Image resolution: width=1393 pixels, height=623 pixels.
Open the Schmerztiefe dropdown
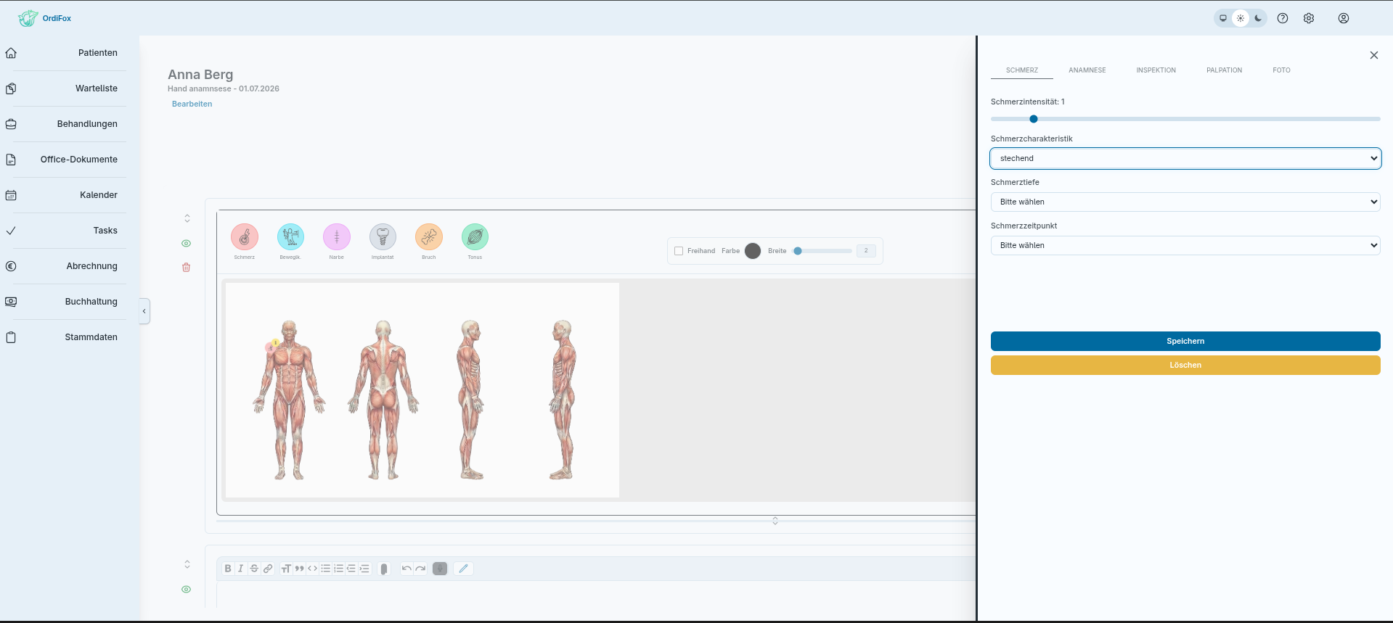(x=1185, y=202)
